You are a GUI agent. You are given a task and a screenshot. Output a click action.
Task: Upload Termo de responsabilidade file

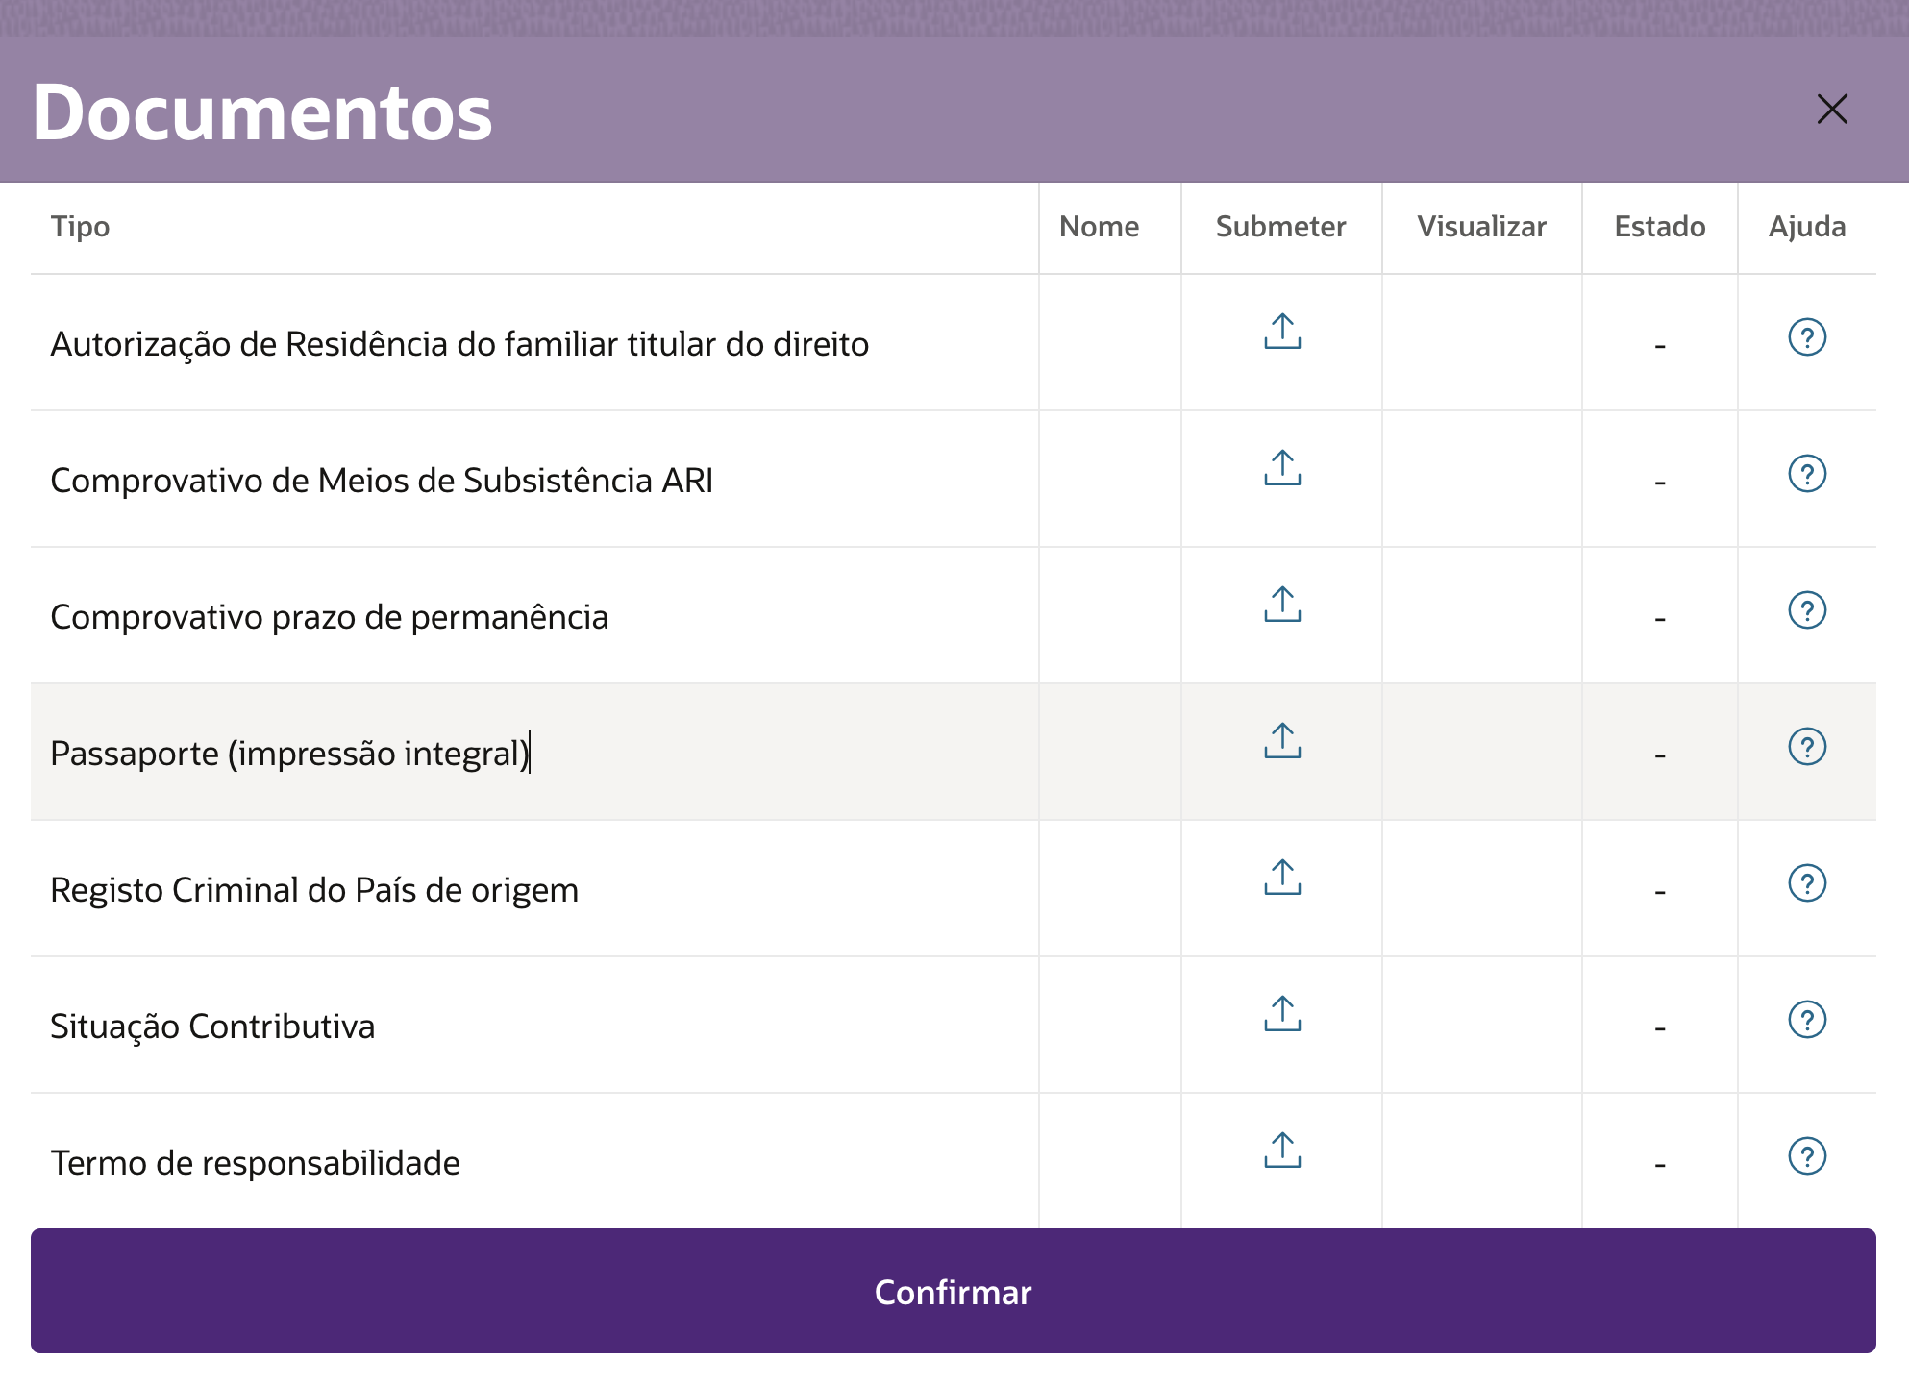[x=1282, y=1151]
